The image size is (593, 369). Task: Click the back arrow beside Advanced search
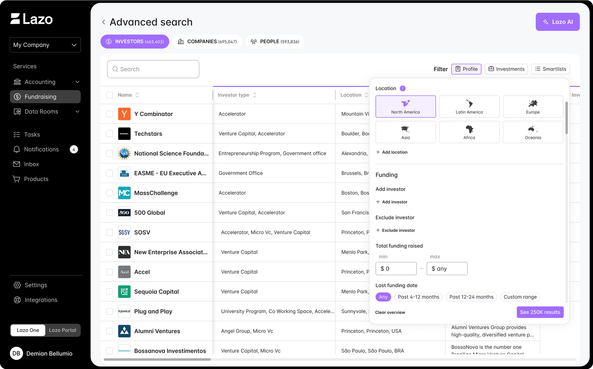pos(103,22)
